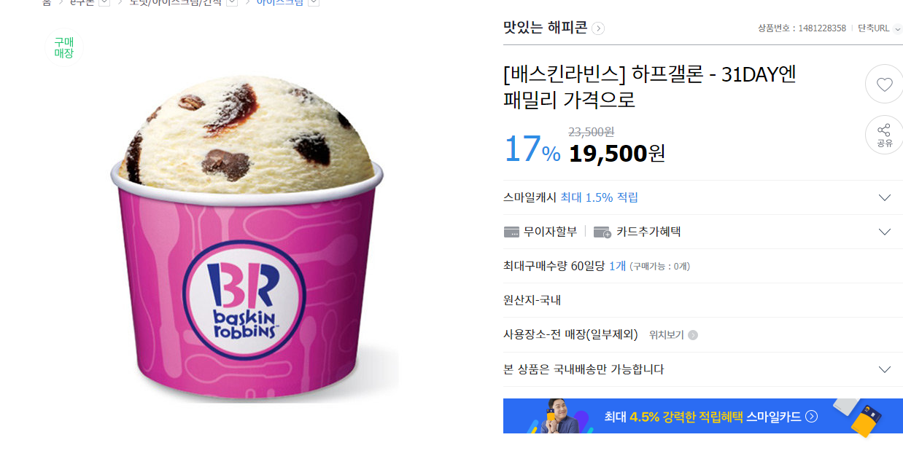Click the arrow icon beside 맛있는 해피콘

pos(598,28)
